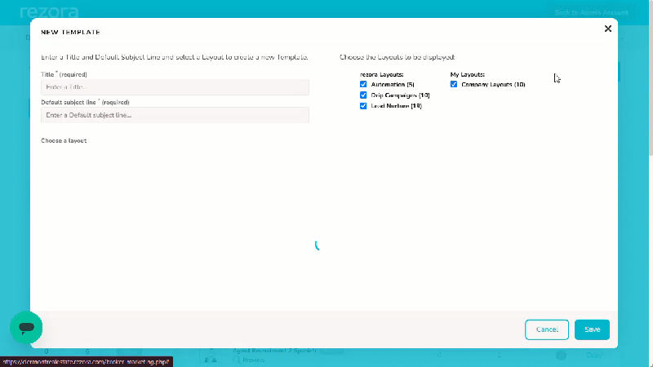Toggle the Drip Campaigns checkbox
Viewport: 653px width, 367px height.
(x=363, y=95)
